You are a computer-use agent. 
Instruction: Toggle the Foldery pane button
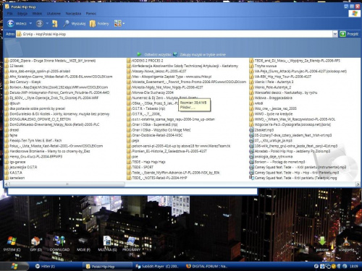point(99,23)
